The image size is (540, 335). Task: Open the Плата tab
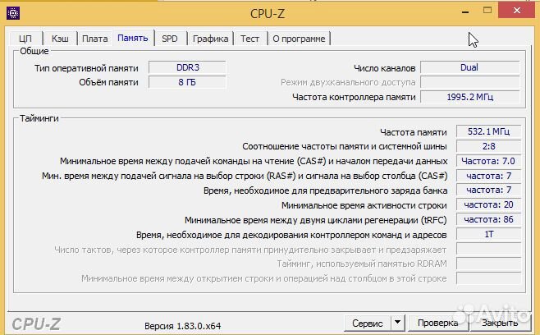coord(95,39)
